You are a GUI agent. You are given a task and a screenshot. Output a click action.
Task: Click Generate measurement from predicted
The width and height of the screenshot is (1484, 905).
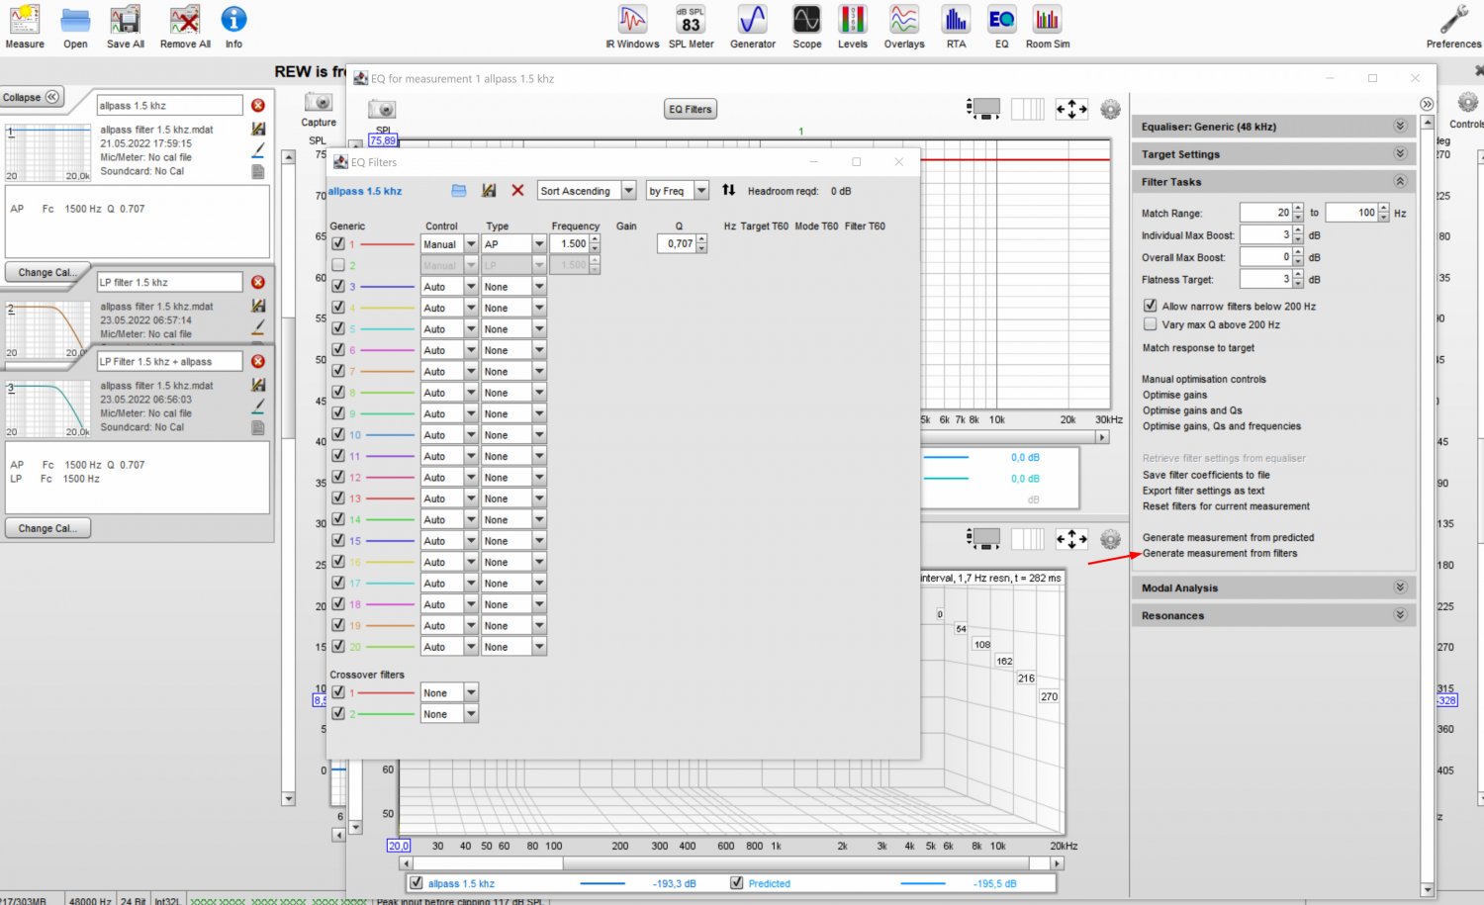tap(1228, 537)
